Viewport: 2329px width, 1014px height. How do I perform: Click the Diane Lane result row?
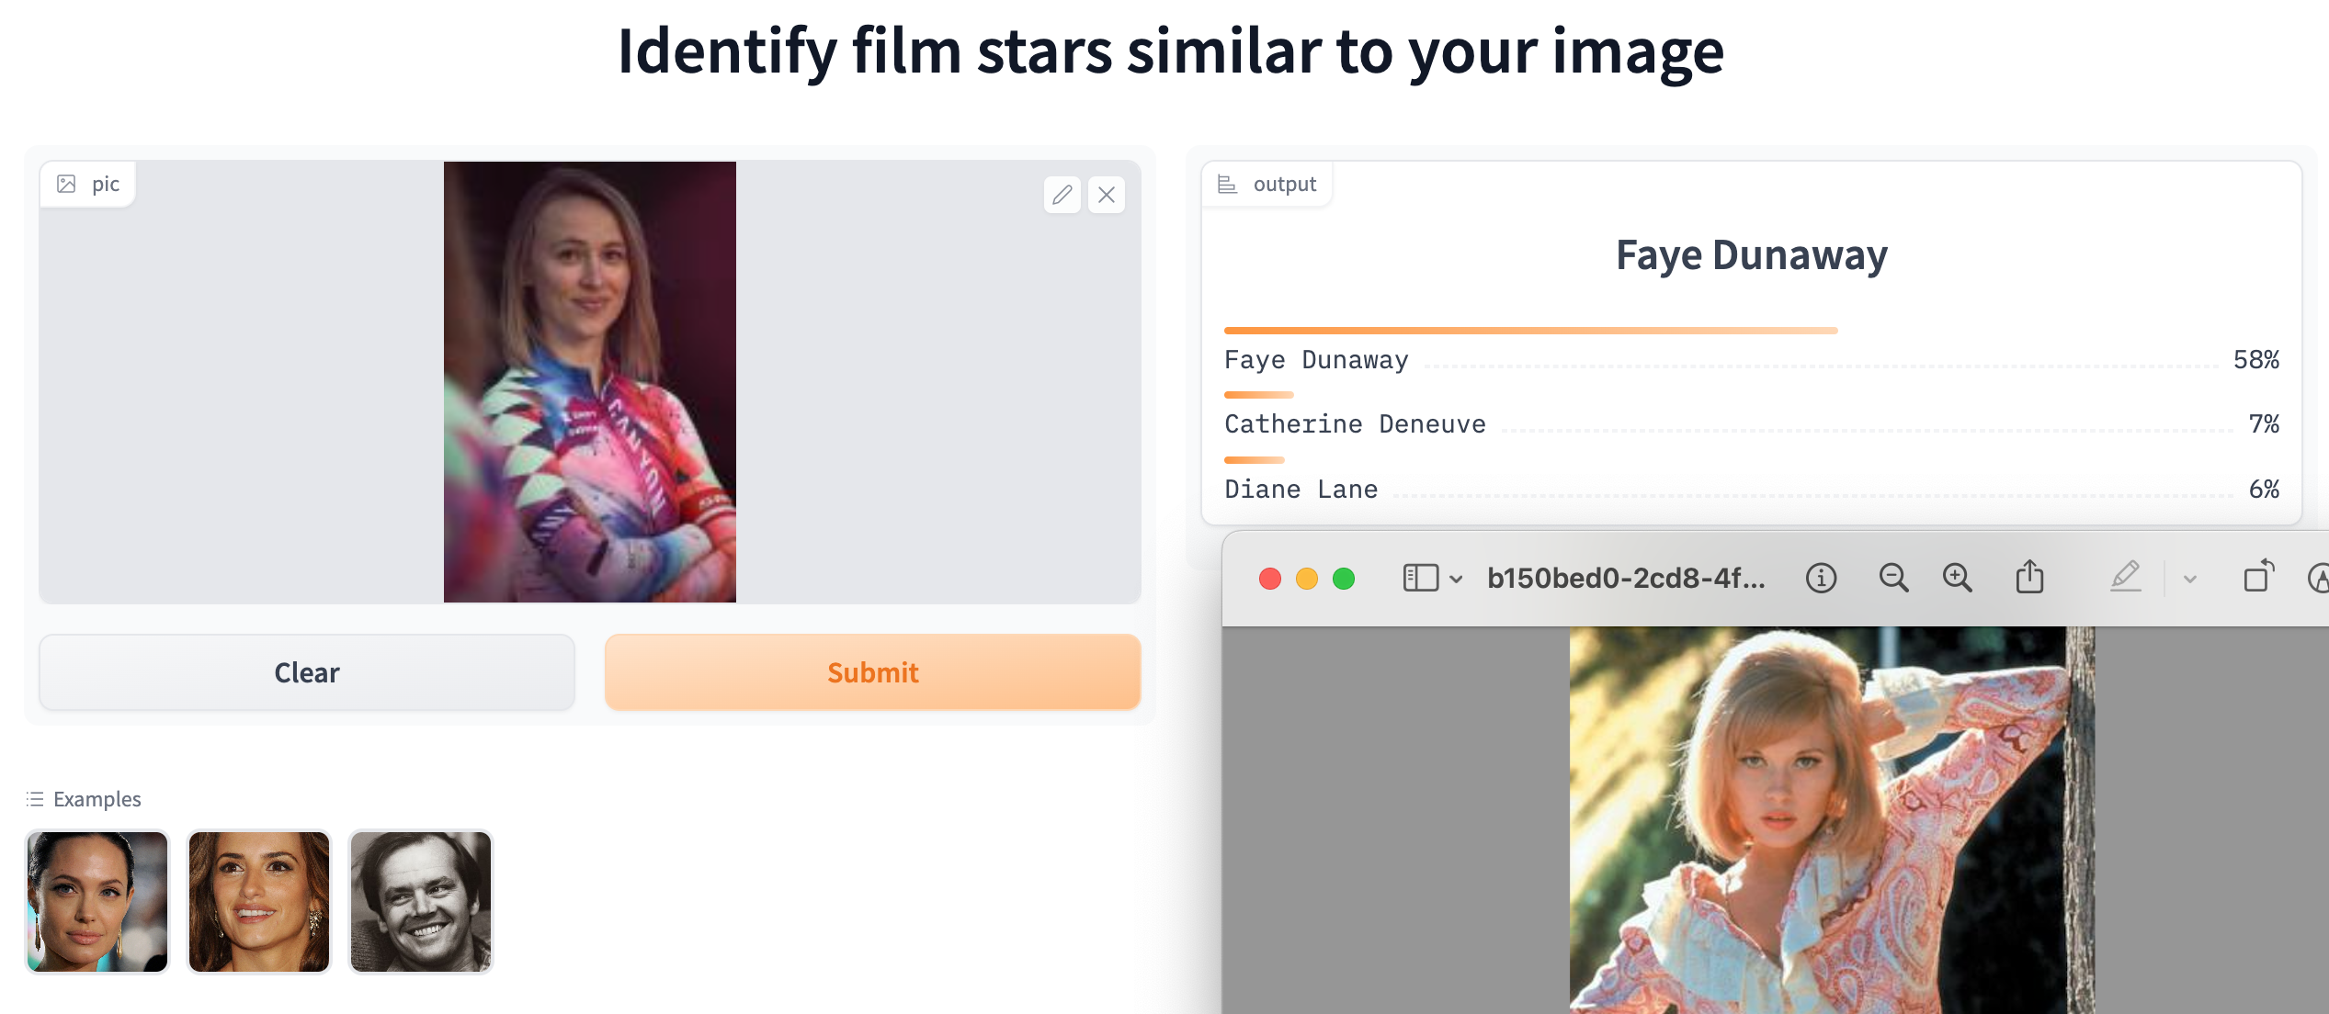1750,490
